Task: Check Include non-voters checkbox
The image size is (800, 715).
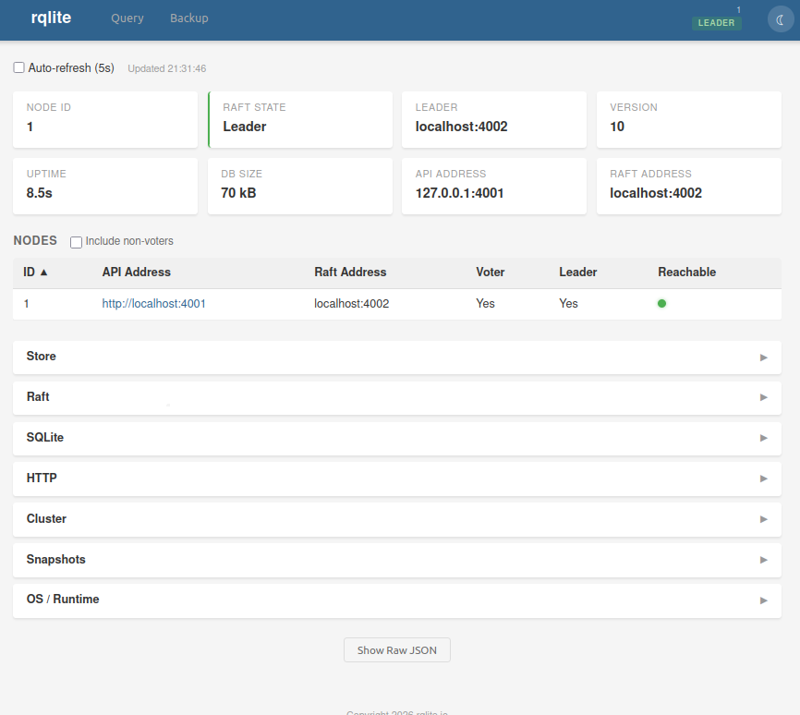Action: (x=76, y=242)
